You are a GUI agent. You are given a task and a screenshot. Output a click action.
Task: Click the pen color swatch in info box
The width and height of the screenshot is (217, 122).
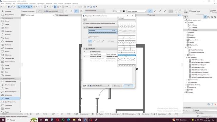pos(123,11)
